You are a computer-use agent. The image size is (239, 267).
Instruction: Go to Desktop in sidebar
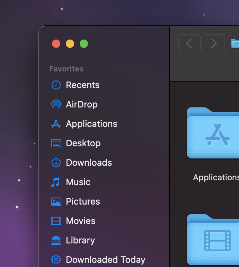[83, 143]
